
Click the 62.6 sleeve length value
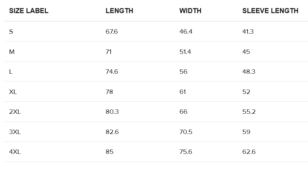249,152
